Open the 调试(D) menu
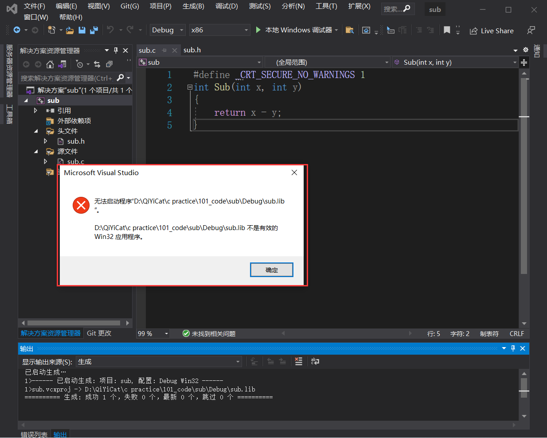This screenshot has height=438, width=547. [227, 6]
